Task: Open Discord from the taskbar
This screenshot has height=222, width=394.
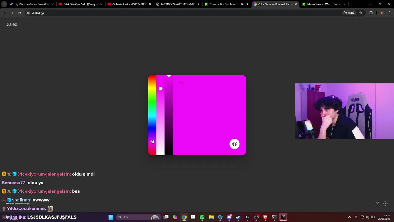Action: (x=229, y=217)
